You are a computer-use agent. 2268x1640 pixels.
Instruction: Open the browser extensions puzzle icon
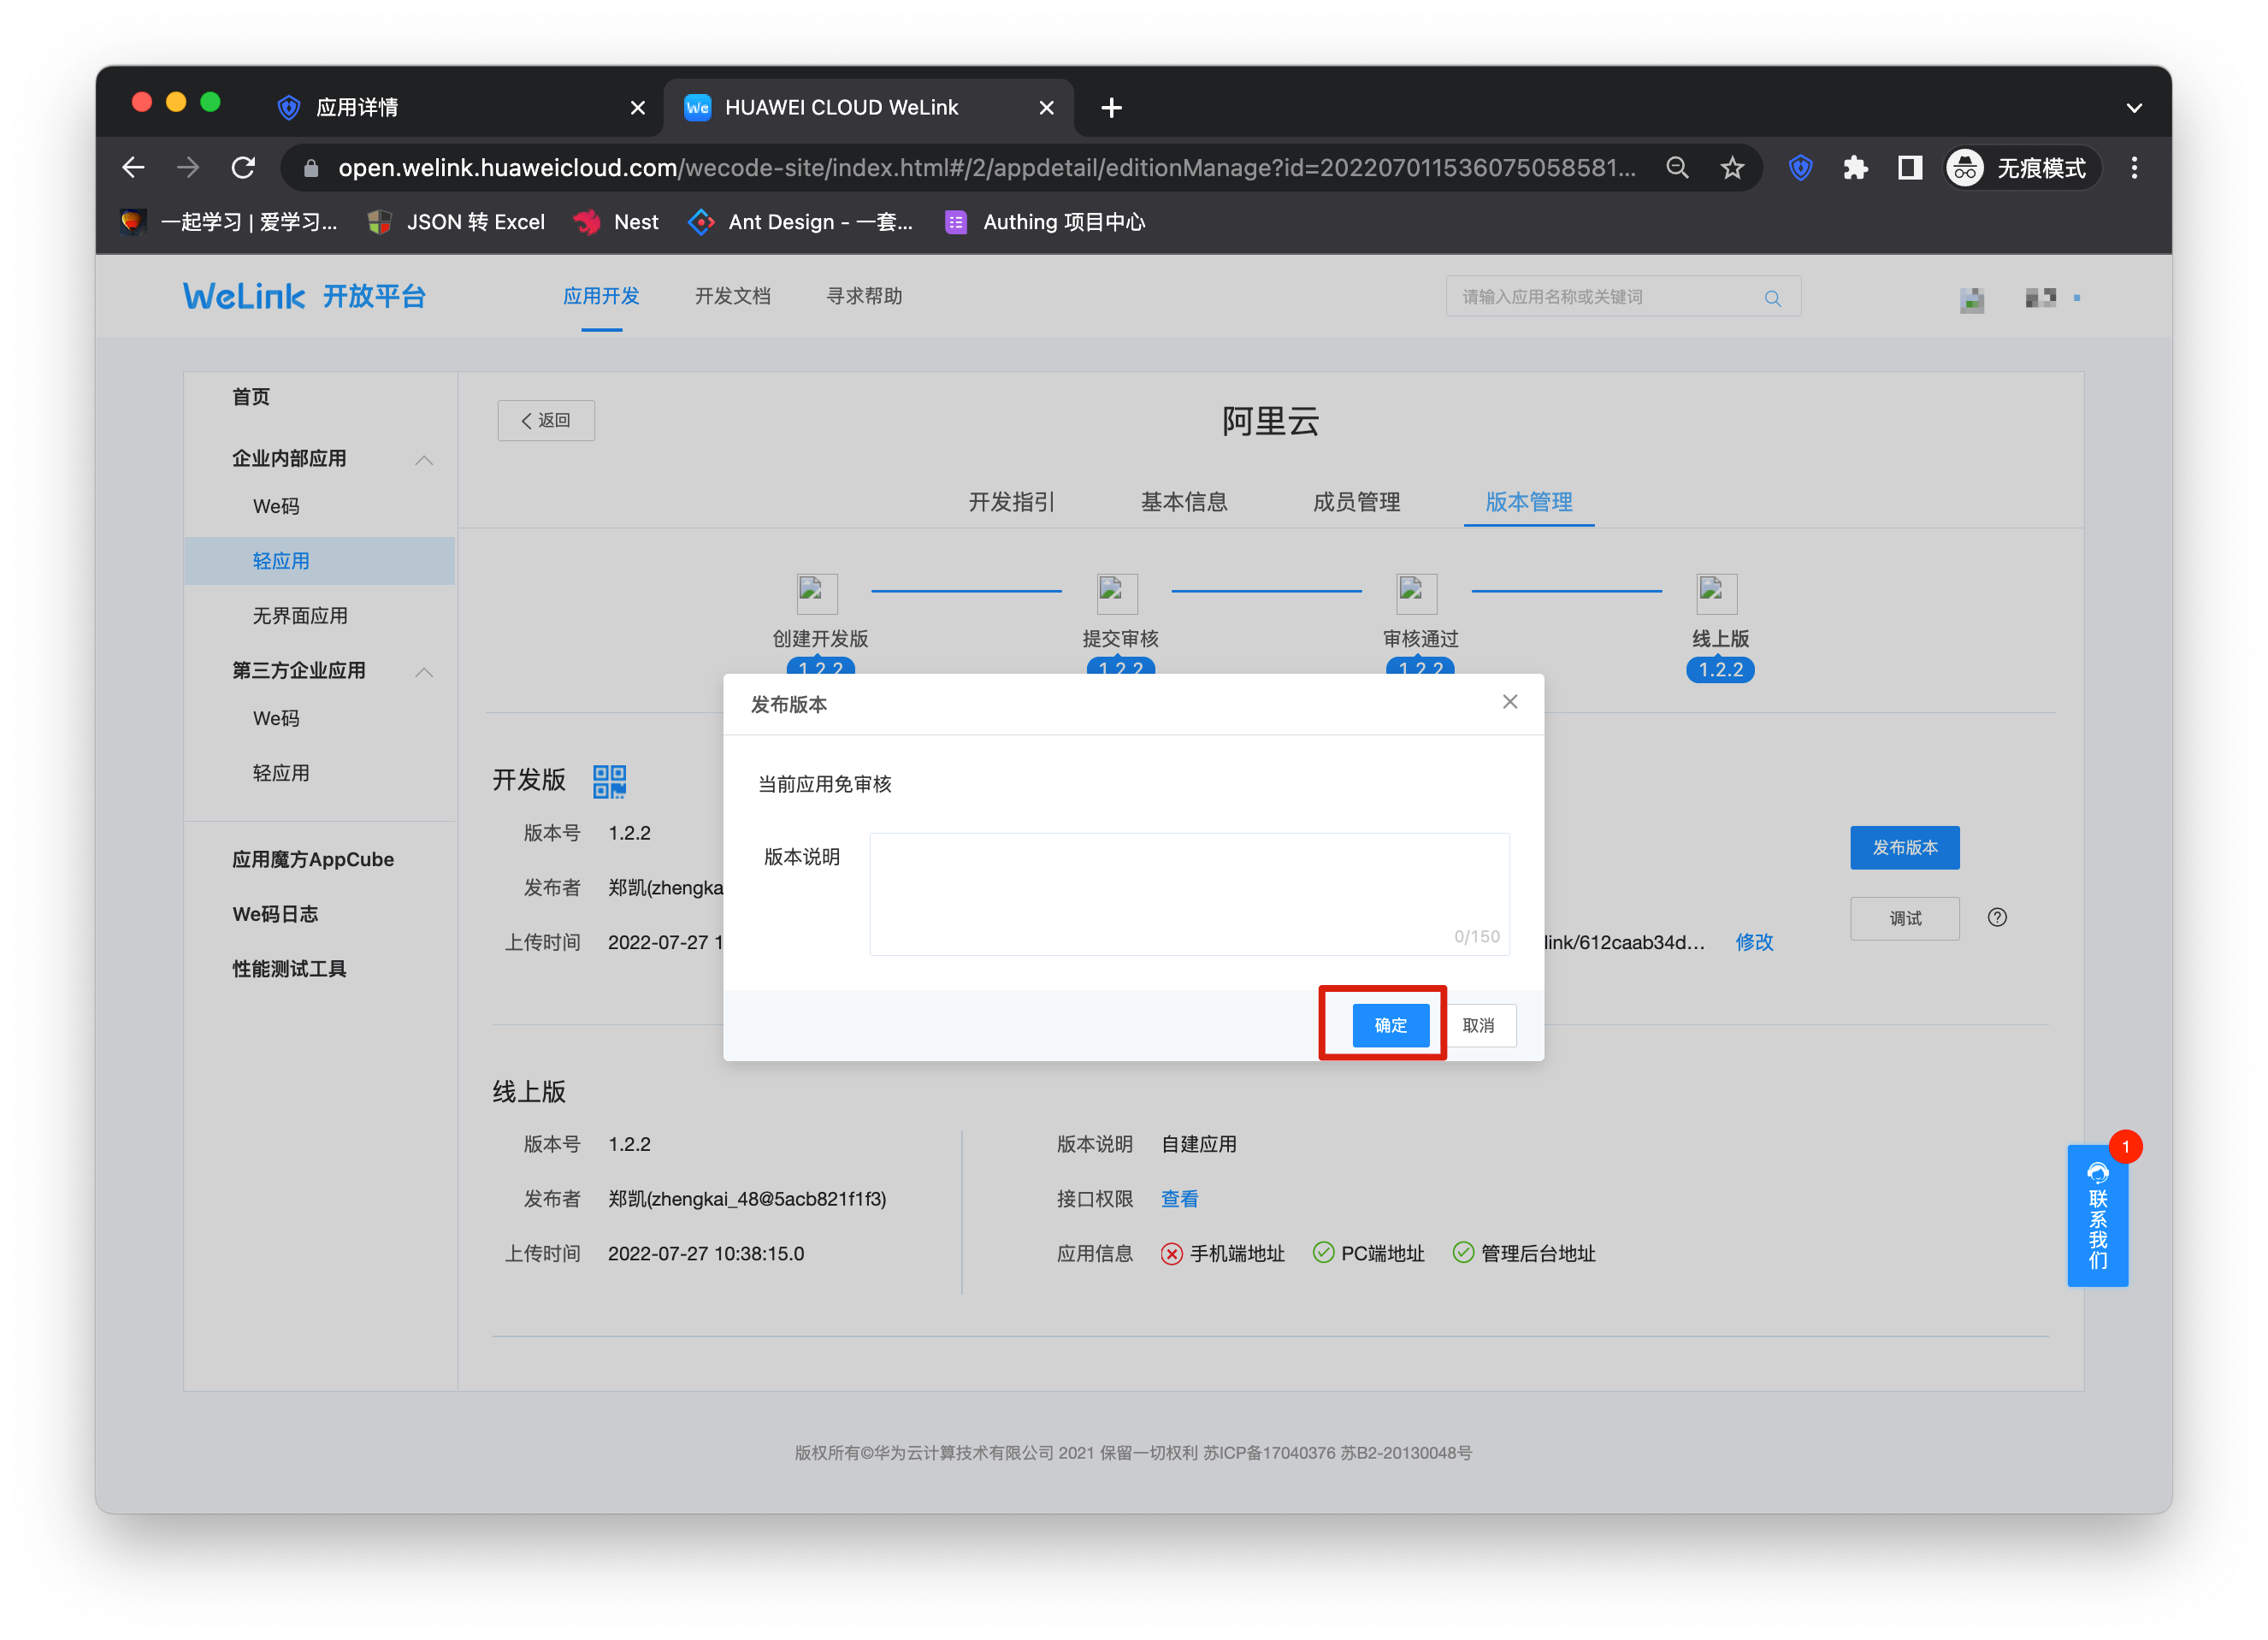point(1855,168)
